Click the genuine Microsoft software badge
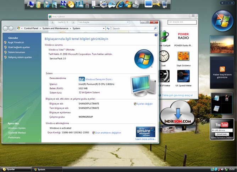Image resolution: width=237 pixels, height=172 pixels. click(145, 132)
